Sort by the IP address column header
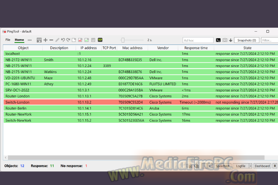The height and width of the screenshot is (185, 278). point(88,48)
